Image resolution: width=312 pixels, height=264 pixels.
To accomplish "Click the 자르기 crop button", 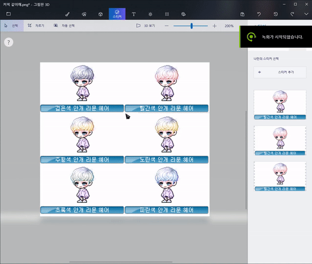I will click(x=36, y=26).
